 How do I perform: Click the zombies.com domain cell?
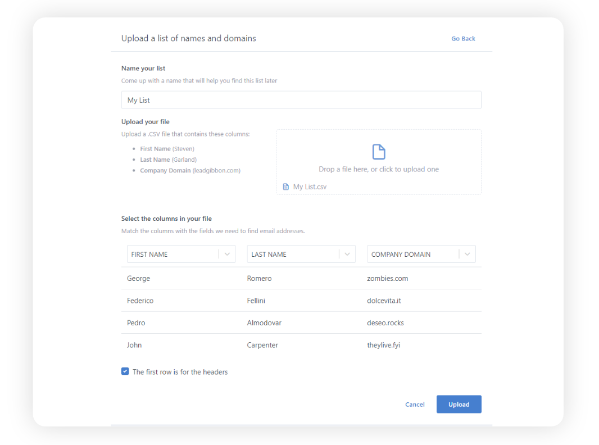click(x=388, y=278)
